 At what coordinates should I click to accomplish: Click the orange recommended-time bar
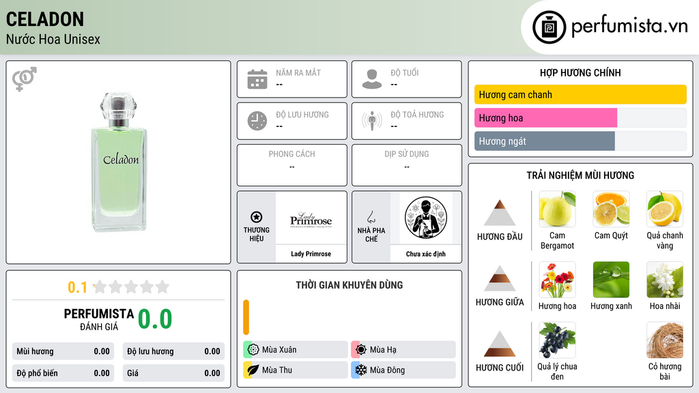point(246,317)
